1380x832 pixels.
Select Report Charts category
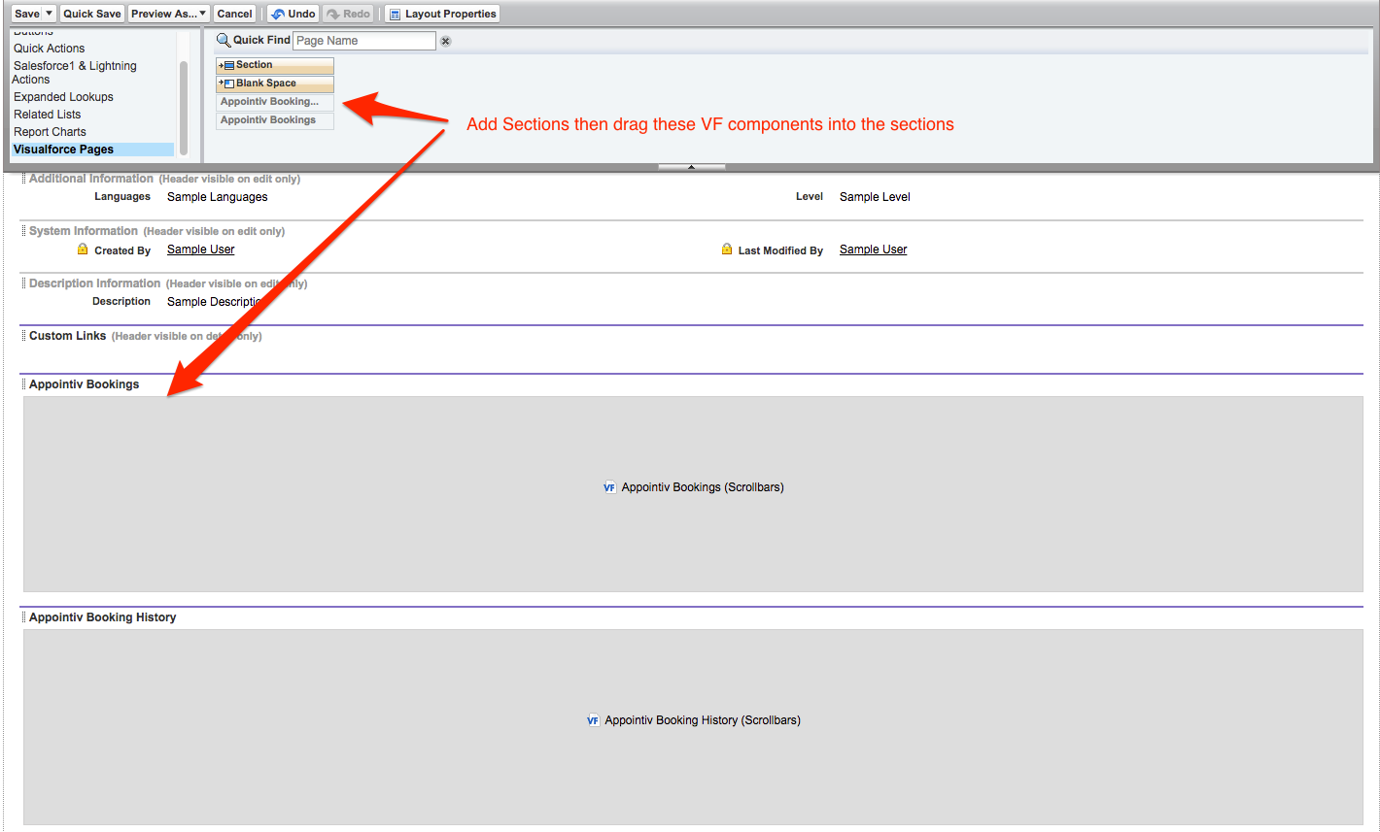pos(51,132)
